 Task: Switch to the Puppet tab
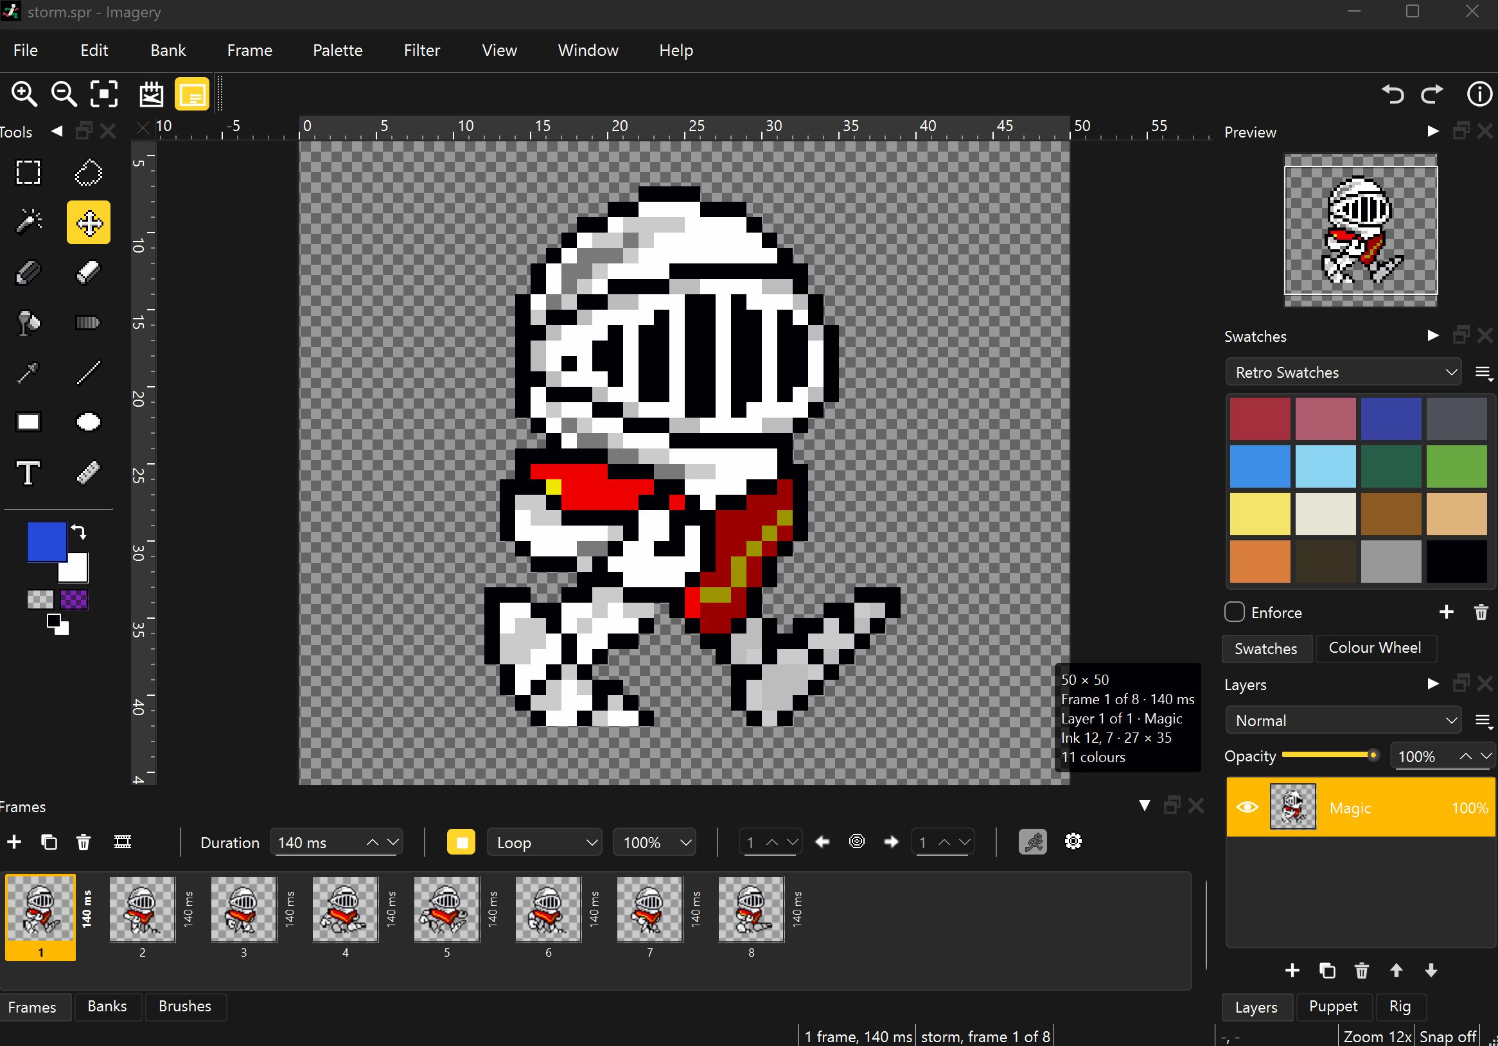[x=1333, y=1006]
